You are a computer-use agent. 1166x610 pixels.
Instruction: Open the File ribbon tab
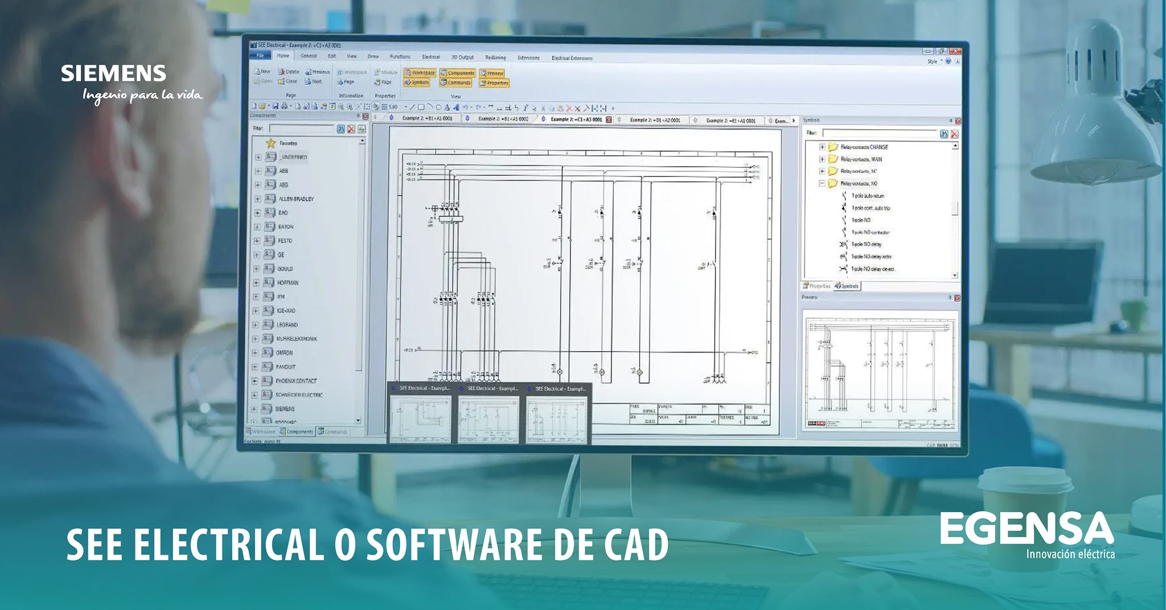(260, 55)
